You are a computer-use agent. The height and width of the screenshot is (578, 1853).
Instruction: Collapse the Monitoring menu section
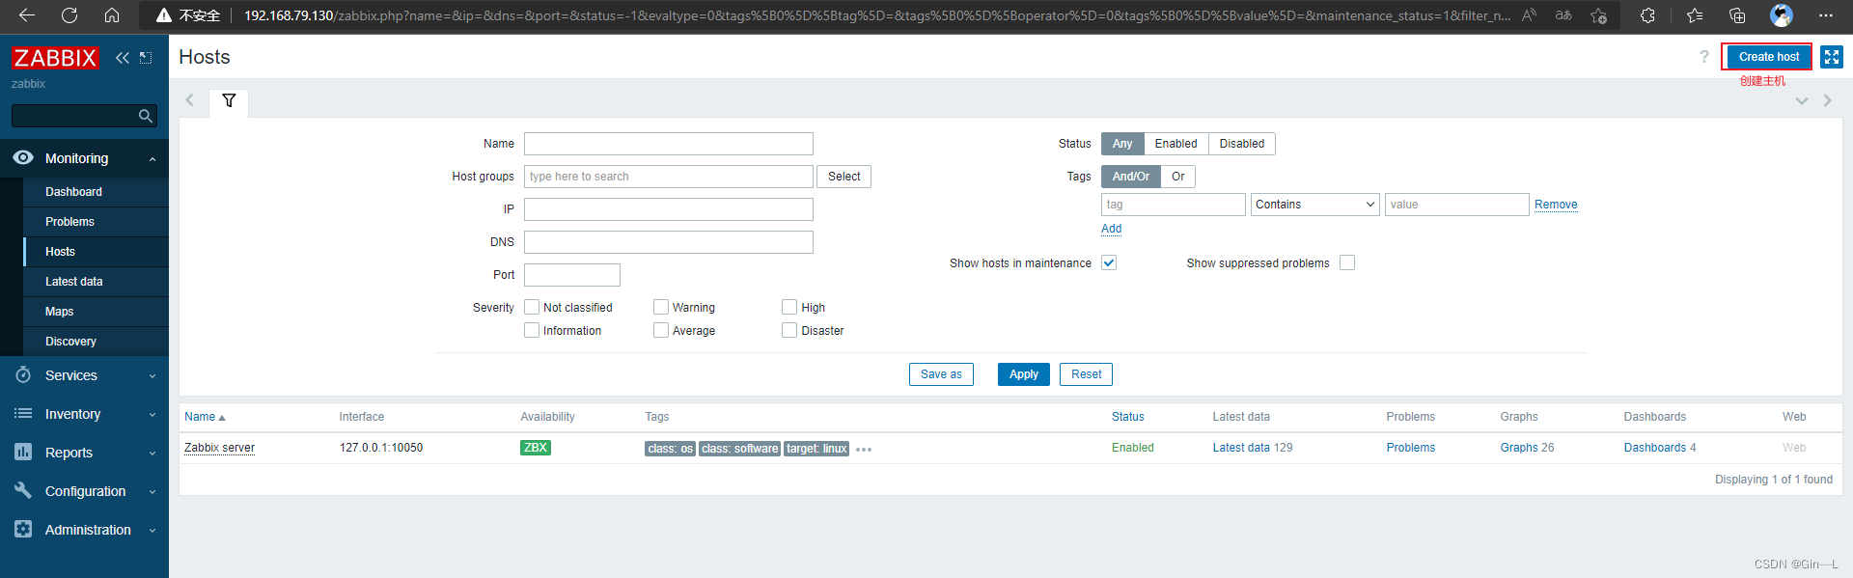click(x=84, y=158)
